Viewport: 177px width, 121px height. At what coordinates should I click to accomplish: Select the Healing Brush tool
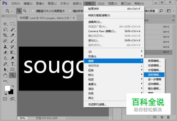(x=5, y=41)
